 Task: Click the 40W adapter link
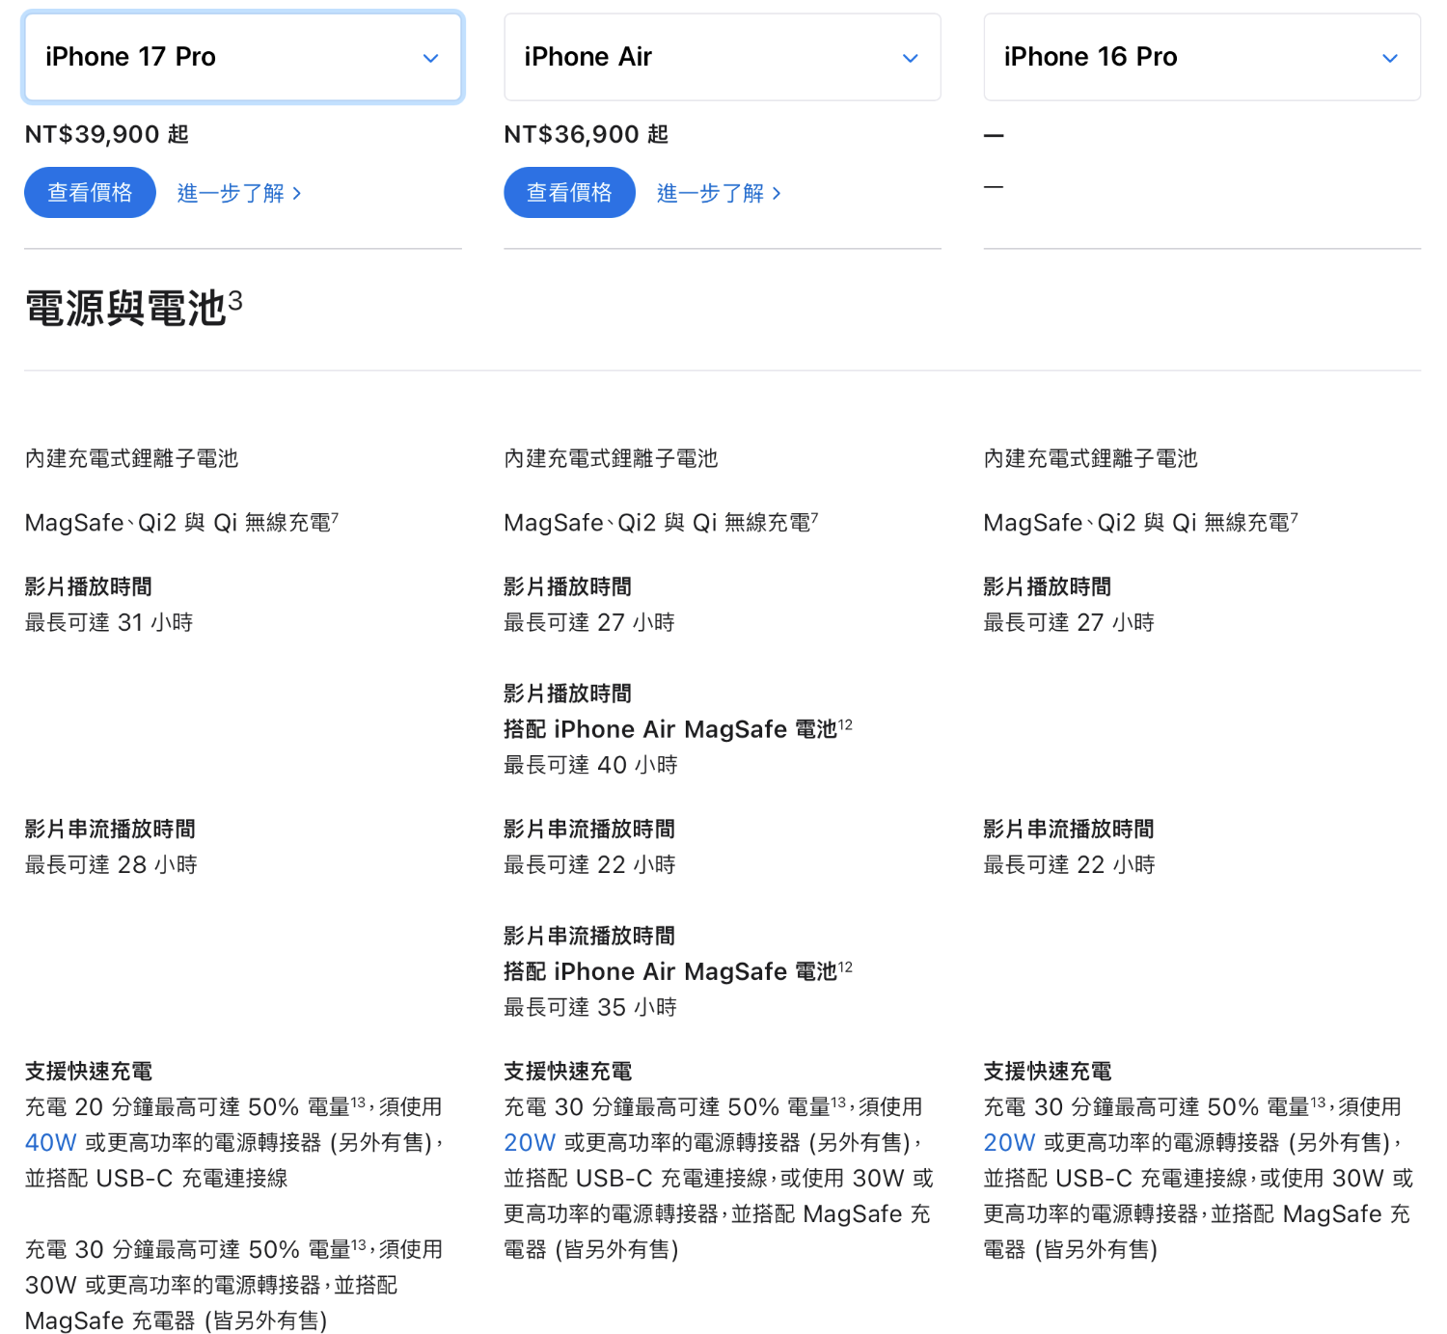tap(51, 1143)
